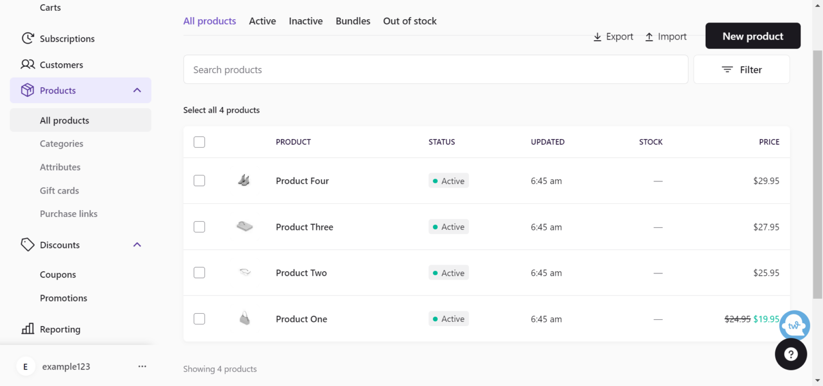Click the Customers people icon
823x386 pixels.
(27, 65)
